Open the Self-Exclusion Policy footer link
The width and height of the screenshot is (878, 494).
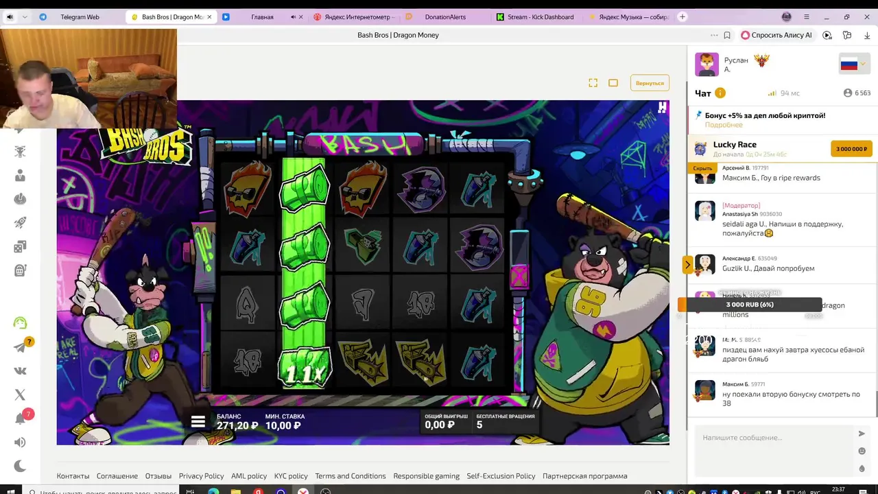501,476
